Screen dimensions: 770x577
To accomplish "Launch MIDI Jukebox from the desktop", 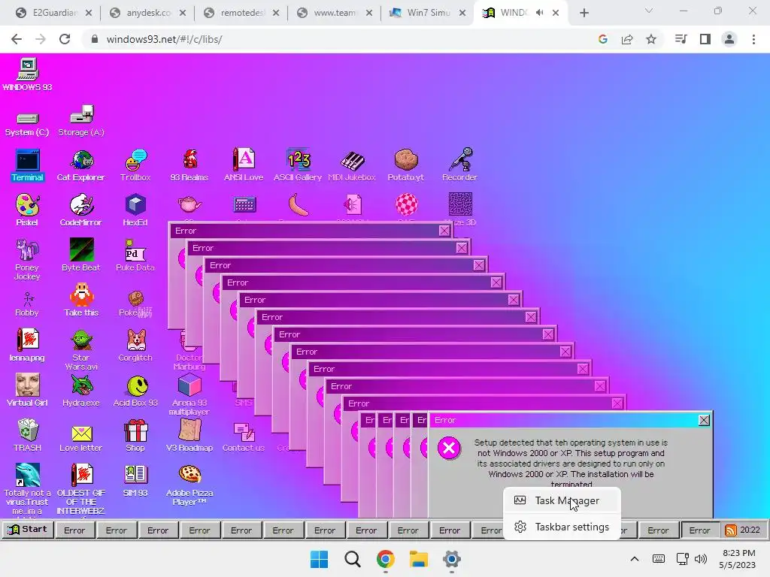I will tap(352, 165).
